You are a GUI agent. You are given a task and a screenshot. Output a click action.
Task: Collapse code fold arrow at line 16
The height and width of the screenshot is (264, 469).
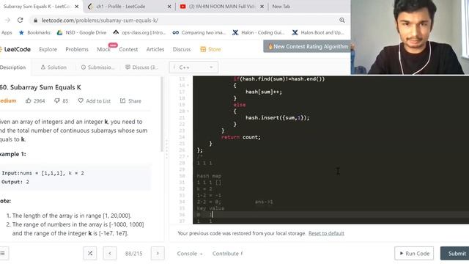[x=188, y=85]
